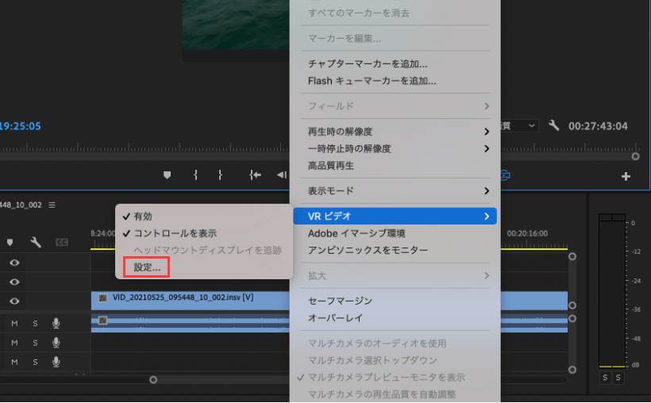Expand 表示モード submenu
The width and height of the screenshot is (651, 403).
pyautogui.click(x=395, y=191)
